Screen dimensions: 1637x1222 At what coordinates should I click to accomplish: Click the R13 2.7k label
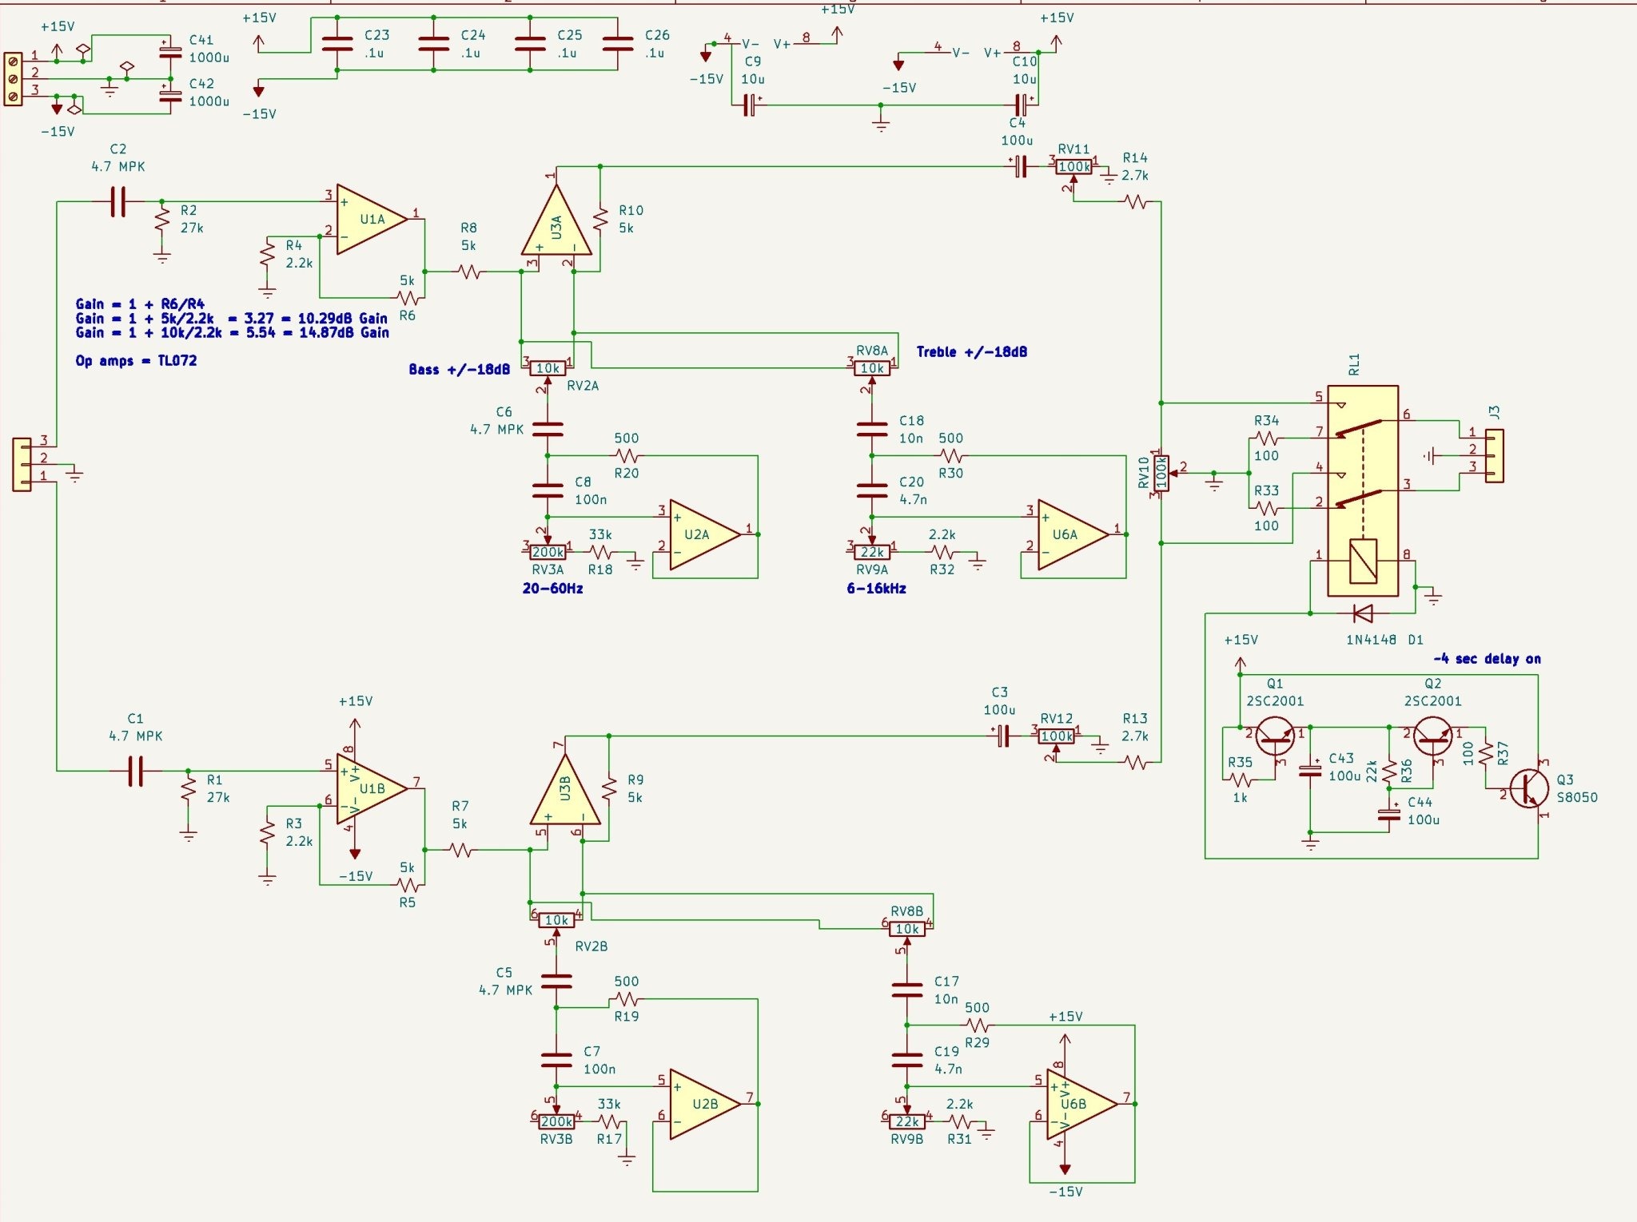(1135, 727)
